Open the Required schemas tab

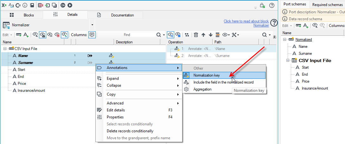pos(327,4)
